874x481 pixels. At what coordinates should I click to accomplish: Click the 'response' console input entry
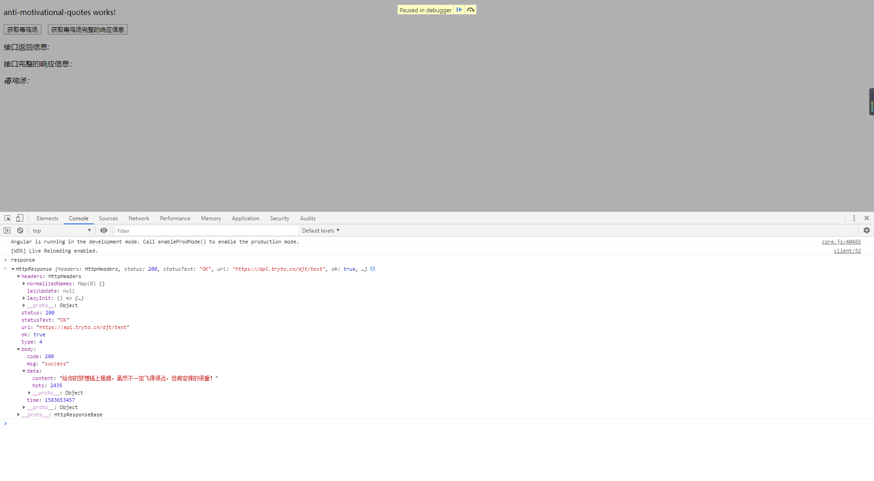pyautogui.click(x=23, y=260)
